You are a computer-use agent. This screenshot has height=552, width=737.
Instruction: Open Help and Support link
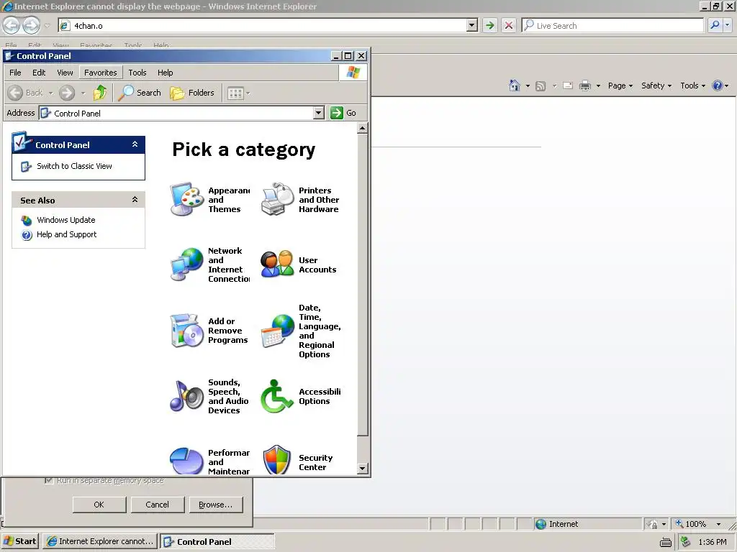coord(67,235)
